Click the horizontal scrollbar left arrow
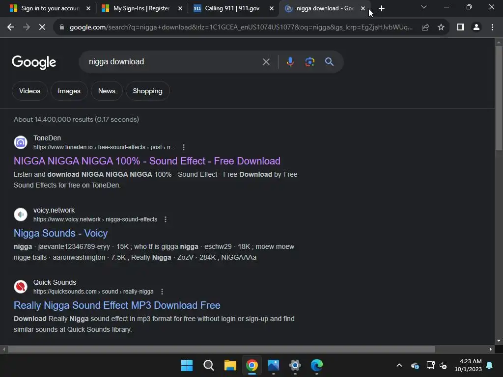503x377 pixels. pyautogui.click(x=4, y=349)
